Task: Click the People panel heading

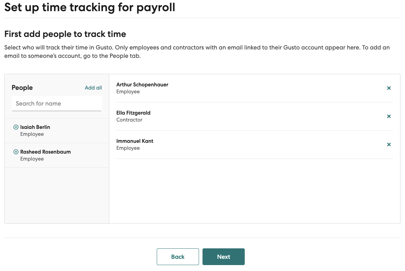Action: pos(22,87)
